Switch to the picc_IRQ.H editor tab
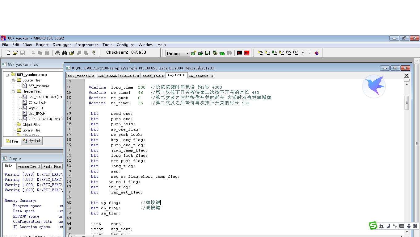420x237 pixels. tap(153, 76)
